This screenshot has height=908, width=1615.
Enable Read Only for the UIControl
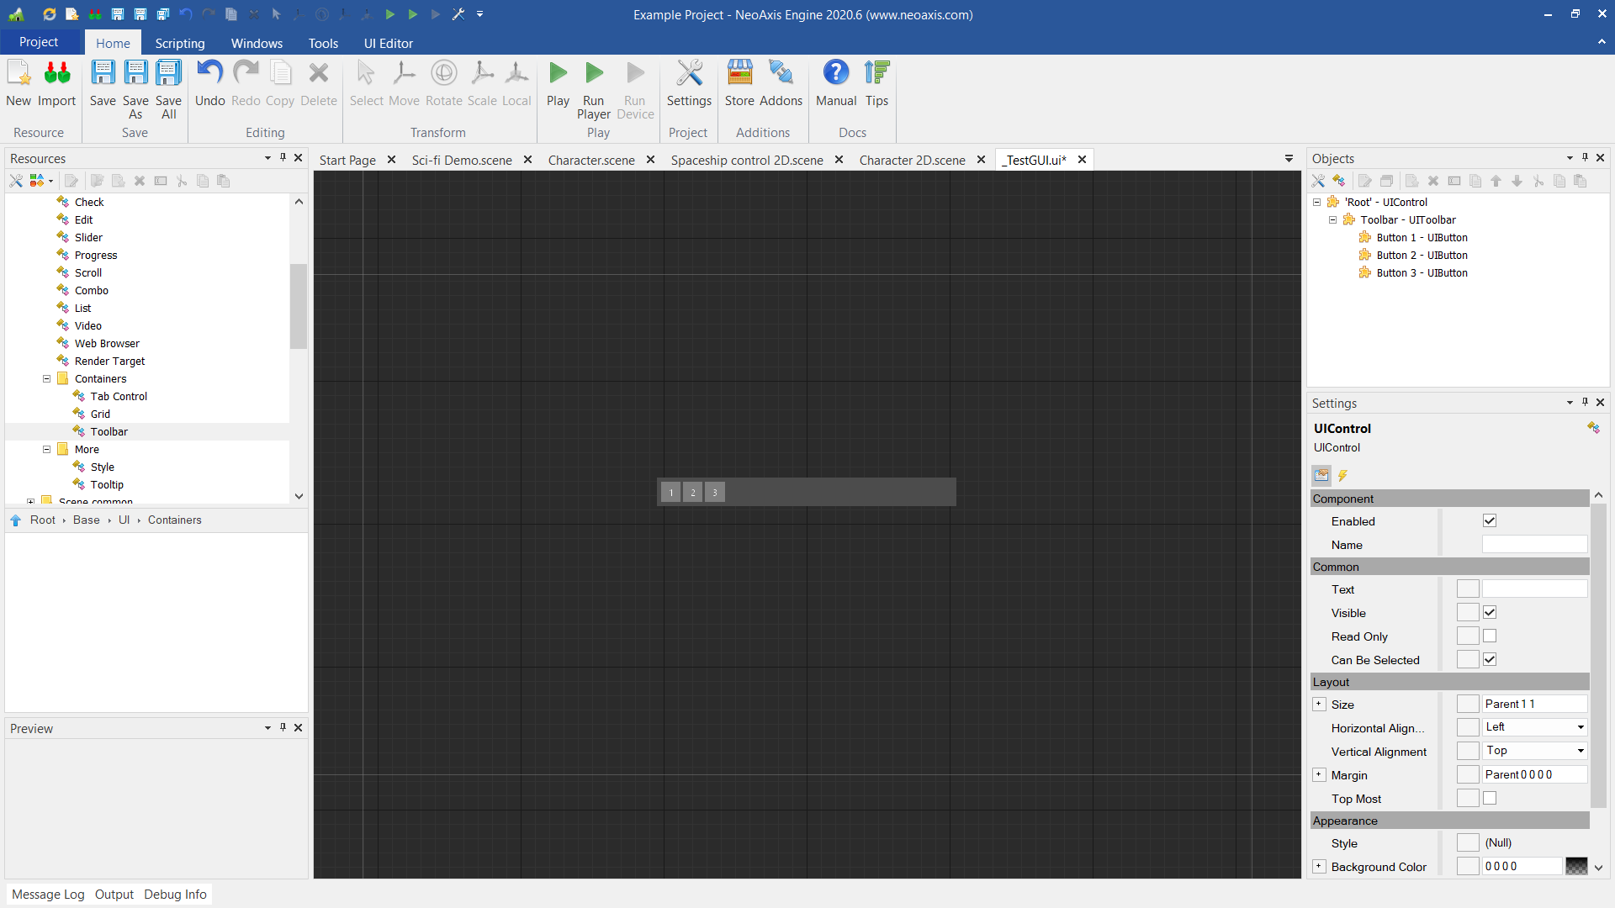(x=1490, y=636)
